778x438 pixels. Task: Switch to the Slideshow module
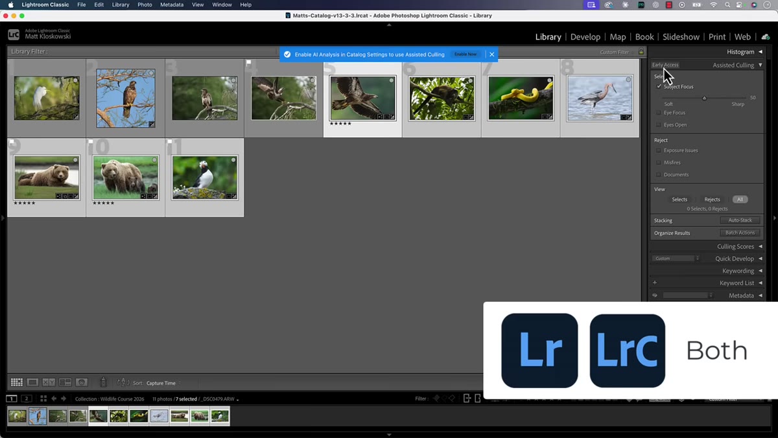coord(681,37)
